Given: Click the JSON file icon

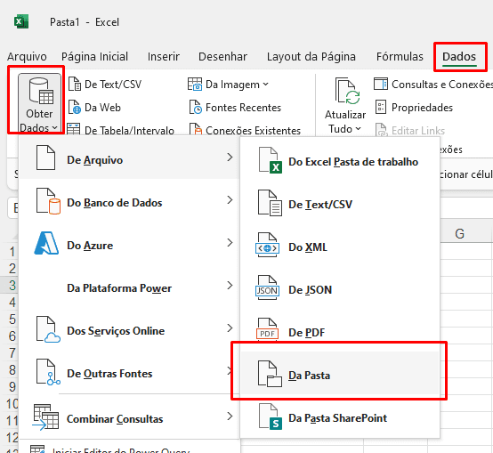Looking at the screenshot, I should (x=267, y=288).
